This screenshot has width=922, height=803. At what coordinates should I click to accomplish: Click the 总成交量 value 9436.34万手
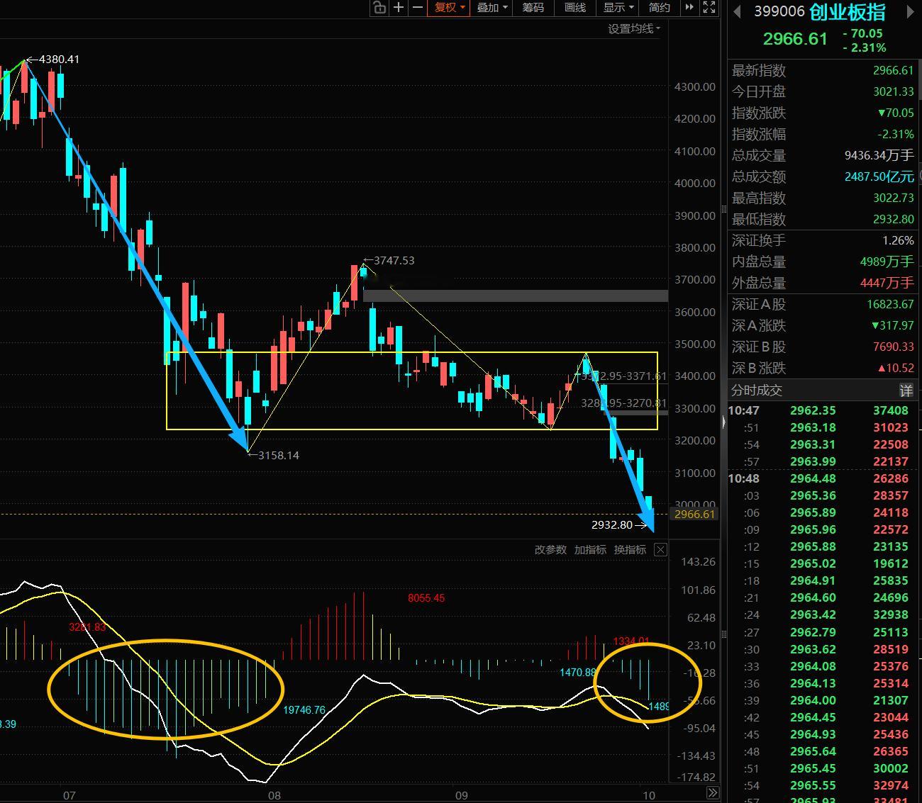pos(879,156)
